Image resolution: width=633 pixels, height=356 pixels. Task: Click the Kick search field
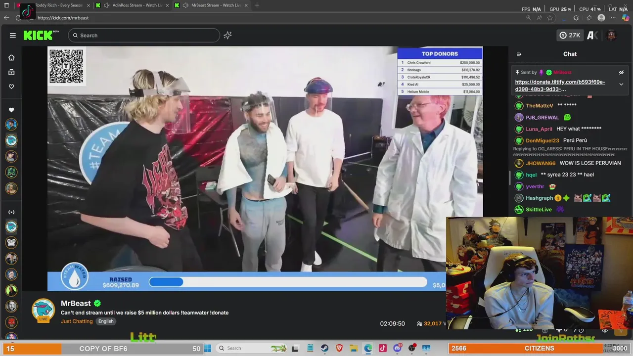tap(144, 35)
